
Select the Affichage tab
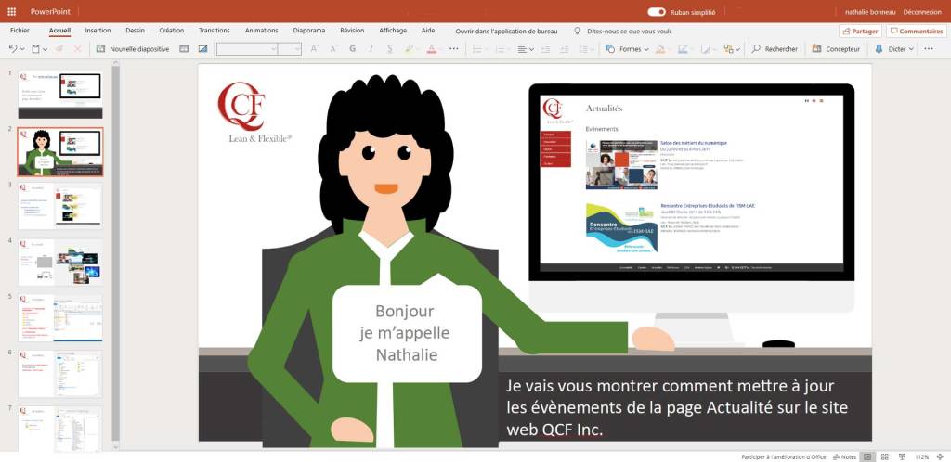[x=393, y=31]
